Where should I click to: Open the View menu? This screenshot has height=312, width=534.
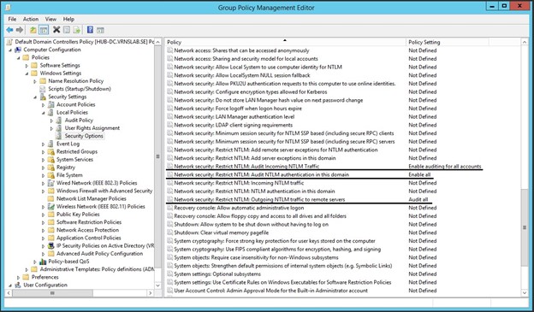[50, 19]
